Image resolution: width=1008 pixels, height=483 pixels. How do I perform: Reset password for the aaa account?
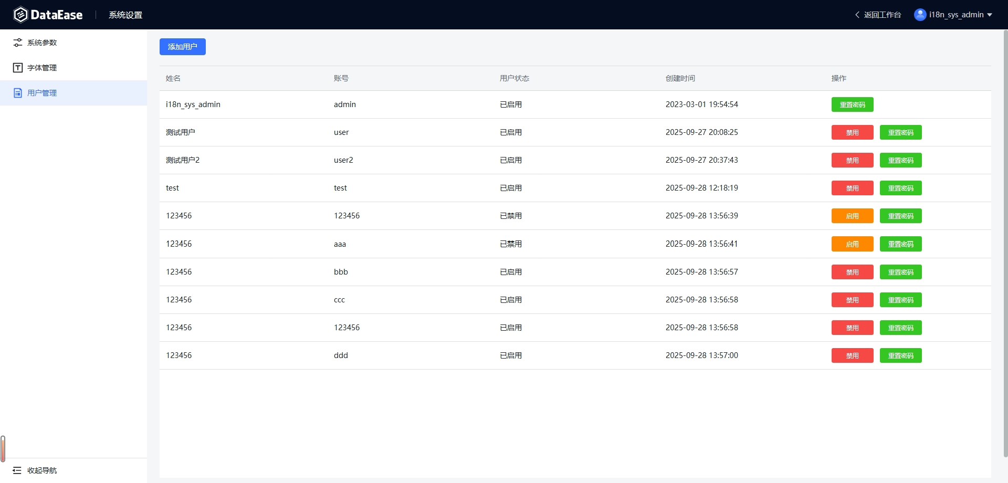coord(901,244)
